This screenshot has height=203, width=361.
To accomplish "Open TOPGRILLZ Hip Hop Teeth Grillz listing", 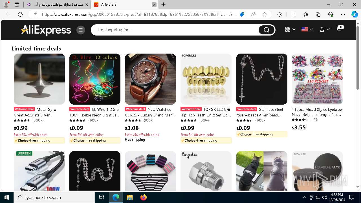I will point(206,112).
